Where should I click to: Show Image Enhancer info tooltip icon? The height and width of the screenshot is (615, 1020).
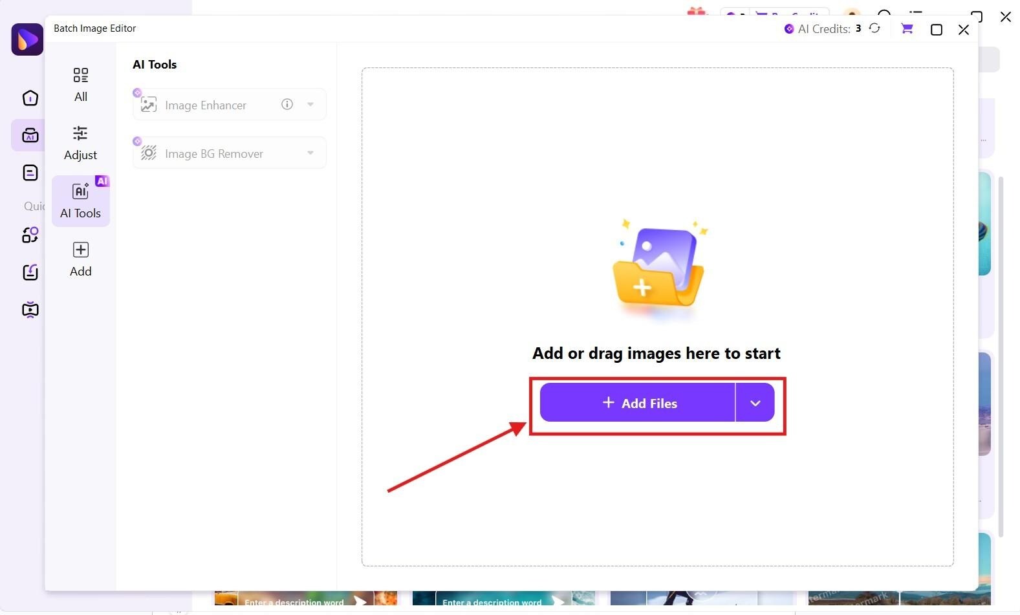click(x=287, y=104)
